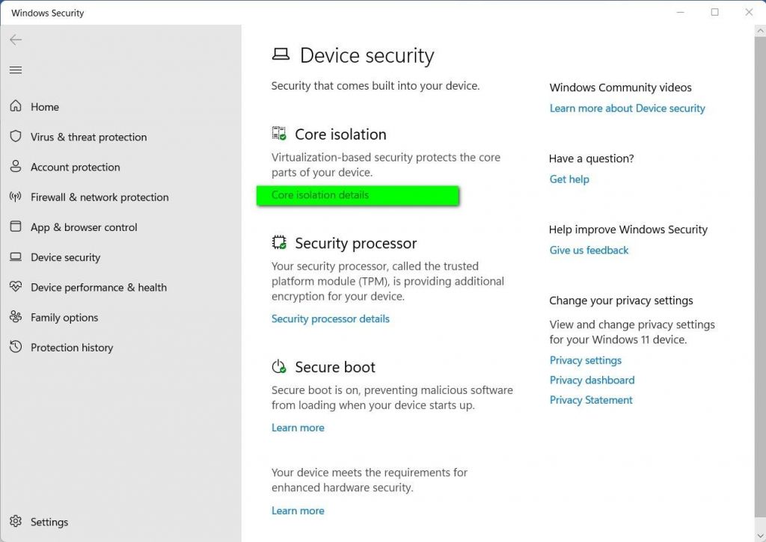Open the Privacy Statement
Image resolution: width=766 pixels, height=542 pixels.
591,399
